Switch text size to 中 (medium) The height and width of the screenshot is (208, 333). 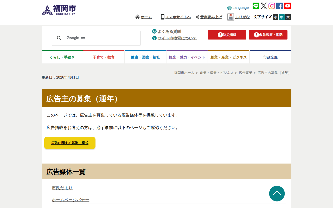(281, 17)
